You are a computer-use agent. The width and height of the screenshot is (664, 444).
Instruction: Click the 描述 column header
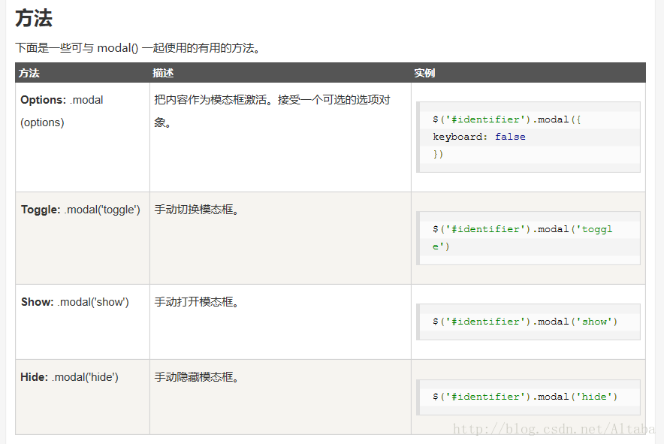(163, 73)
